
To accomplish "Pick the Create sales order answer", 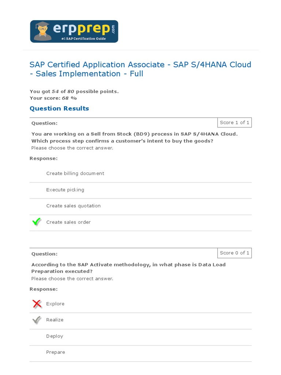I will pos(68,222).
